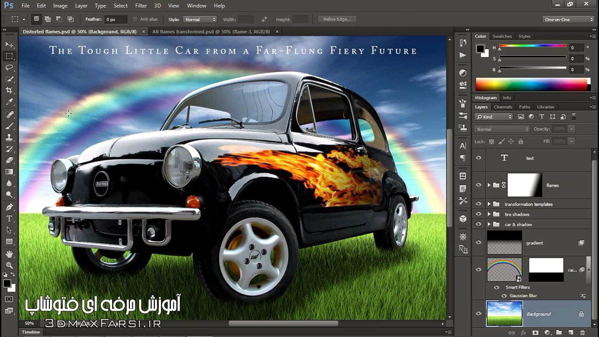Expand the car & shadow group

click(489, 224)
